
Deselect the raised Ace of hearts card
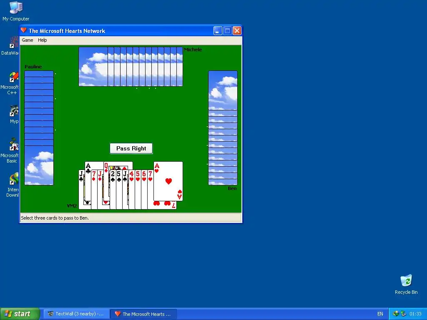pyautogui.click(x=168, y=181)
